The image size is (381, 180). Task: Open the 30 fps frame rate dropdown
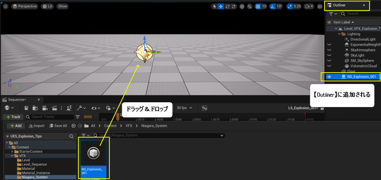click(185, 107)
